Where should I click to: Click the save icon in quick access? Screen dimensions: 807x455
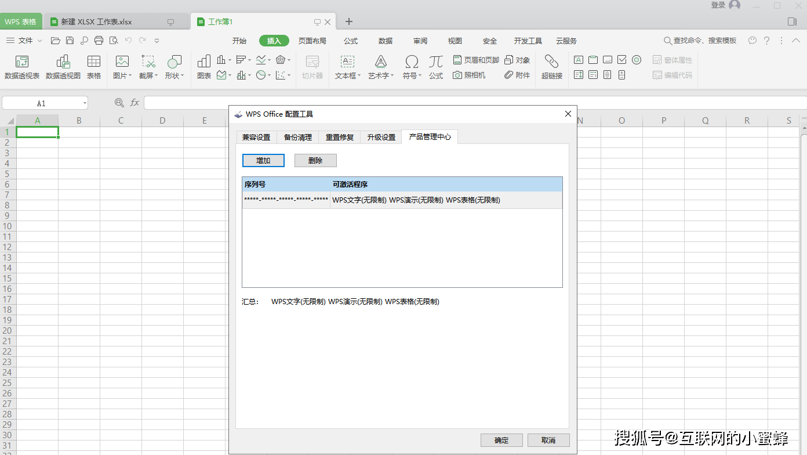point(70,41)
